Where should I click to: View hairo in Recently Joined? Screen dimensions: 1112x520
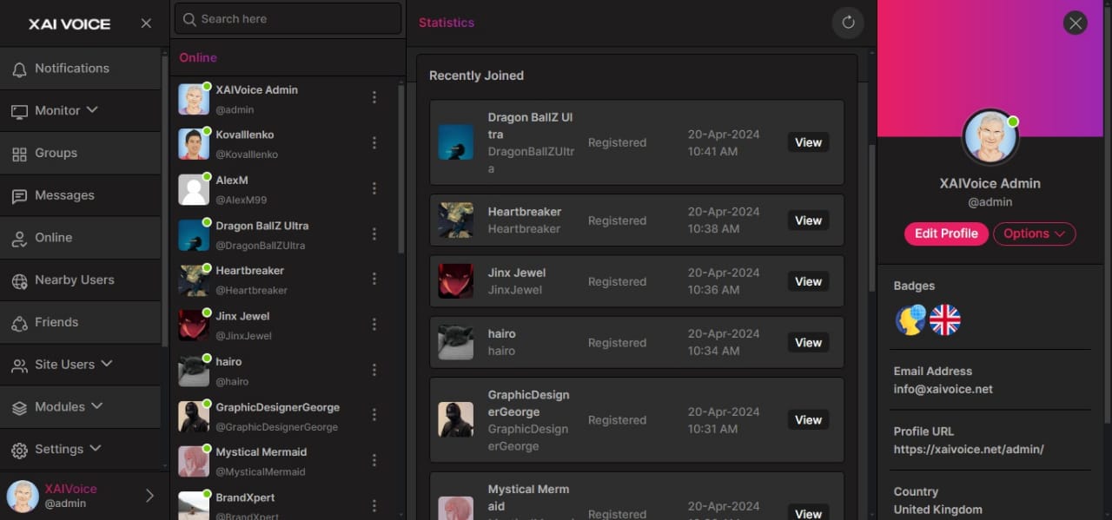click(808, 342)
